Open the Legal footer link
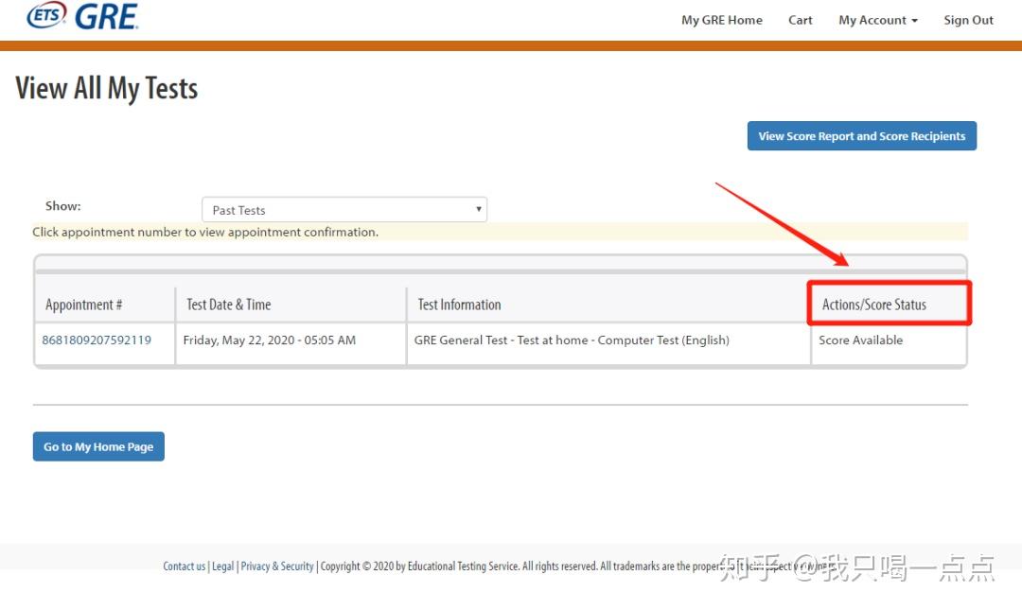 click(x=222, y=566)
